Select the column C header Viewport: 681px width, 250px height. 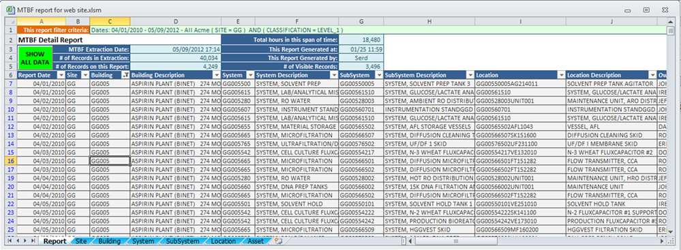tap(110, 21)
